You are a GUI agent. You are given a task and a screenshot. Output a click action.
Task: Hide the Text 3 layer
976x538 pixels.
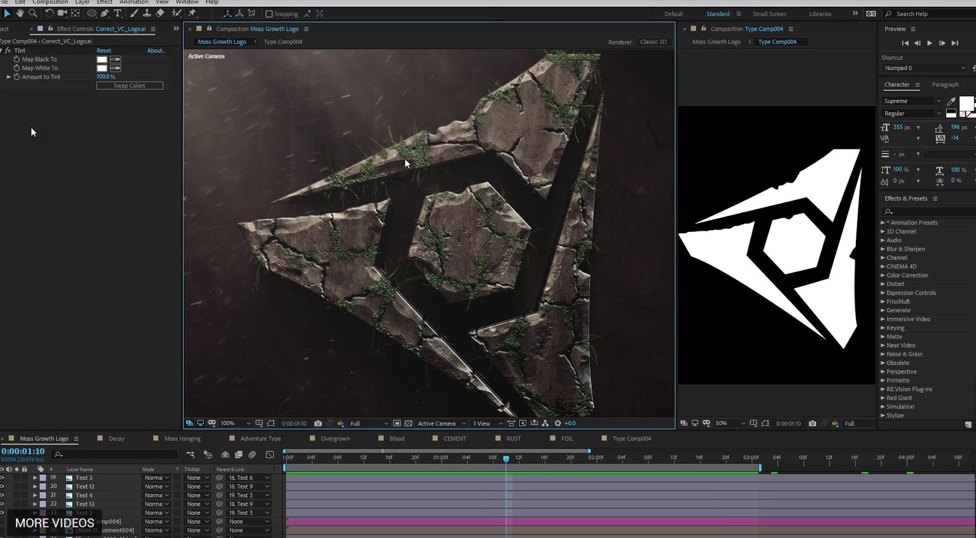tap(2, 478)
